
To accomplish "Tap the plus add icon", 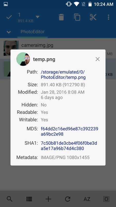I will tap(48, 199).
